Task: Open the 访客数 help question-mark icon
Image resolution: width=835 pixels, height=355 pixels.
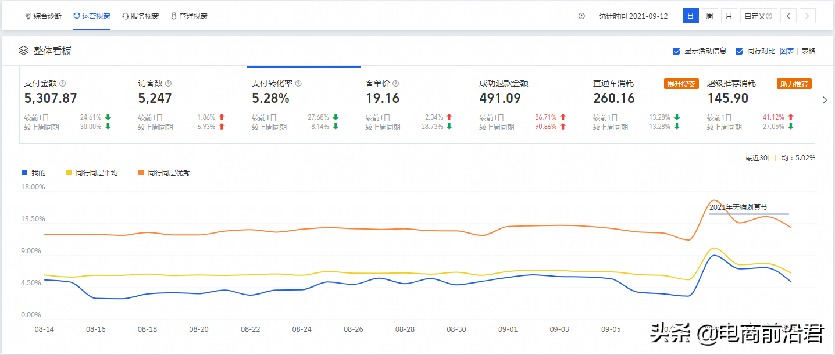Action: pos(168,83)
